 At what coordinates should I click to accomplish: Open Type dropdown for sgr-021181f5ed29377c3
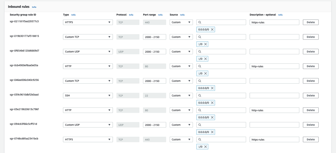88,22
